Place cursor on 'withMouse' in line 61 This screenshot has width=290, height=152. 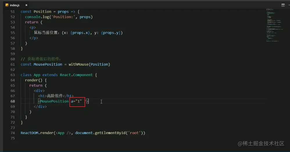coord(78,64)
